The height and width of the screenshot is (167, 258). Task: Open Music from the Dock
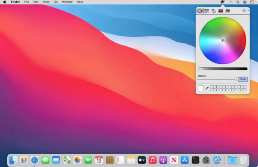[x=153, y=160]
